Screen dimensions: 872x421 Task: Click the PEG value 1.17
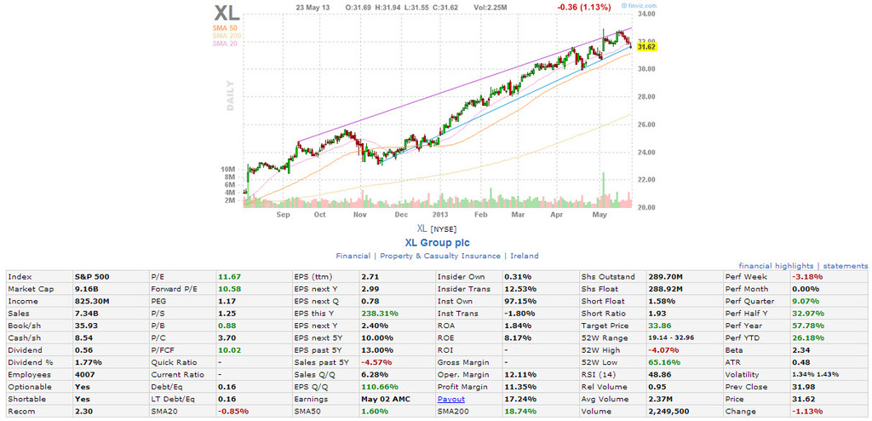pyautogui.click(x=226, y=302)
